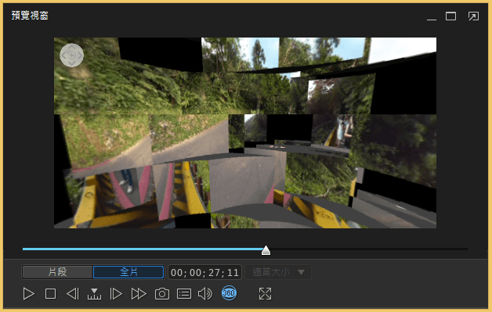Select the 全片 movie mode
The image size is (492, 312).
[x=128, y=272]
